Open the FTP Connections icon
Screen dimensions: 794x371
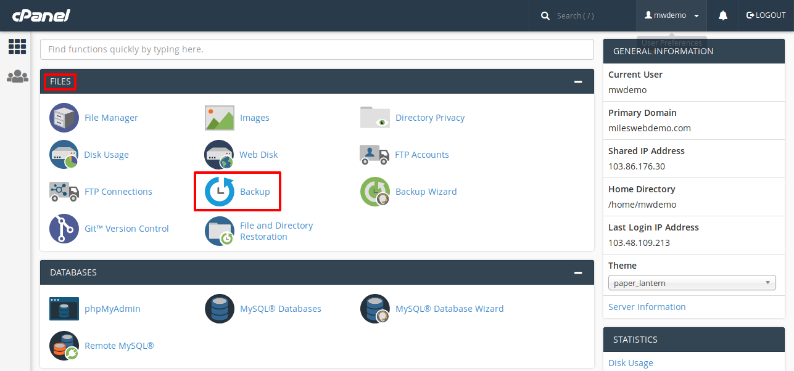click(64, 192)
